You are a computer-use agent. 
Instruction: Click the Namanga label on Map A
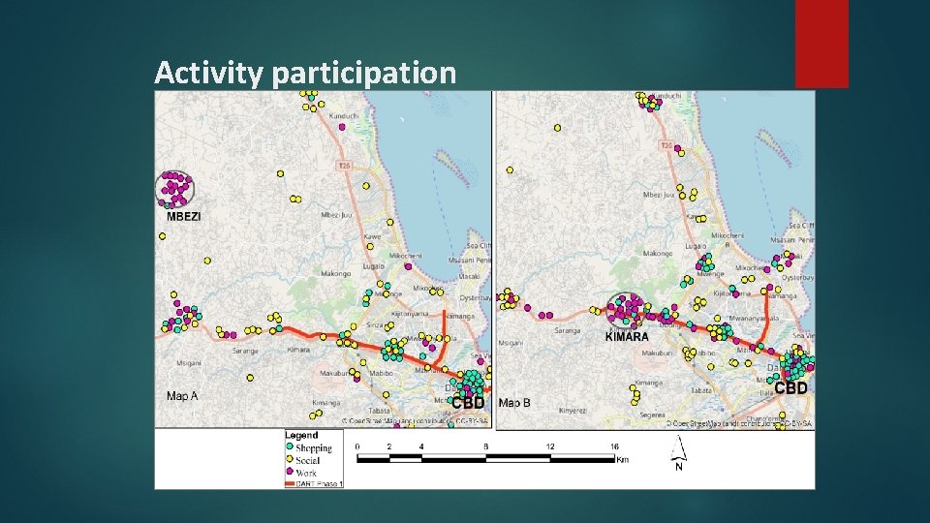coord(459,317)
